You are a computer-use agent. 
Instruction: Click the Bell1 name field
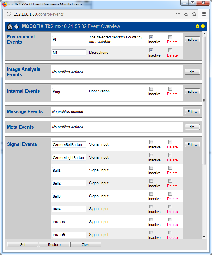pyautogui.click(x=69, y=170)
